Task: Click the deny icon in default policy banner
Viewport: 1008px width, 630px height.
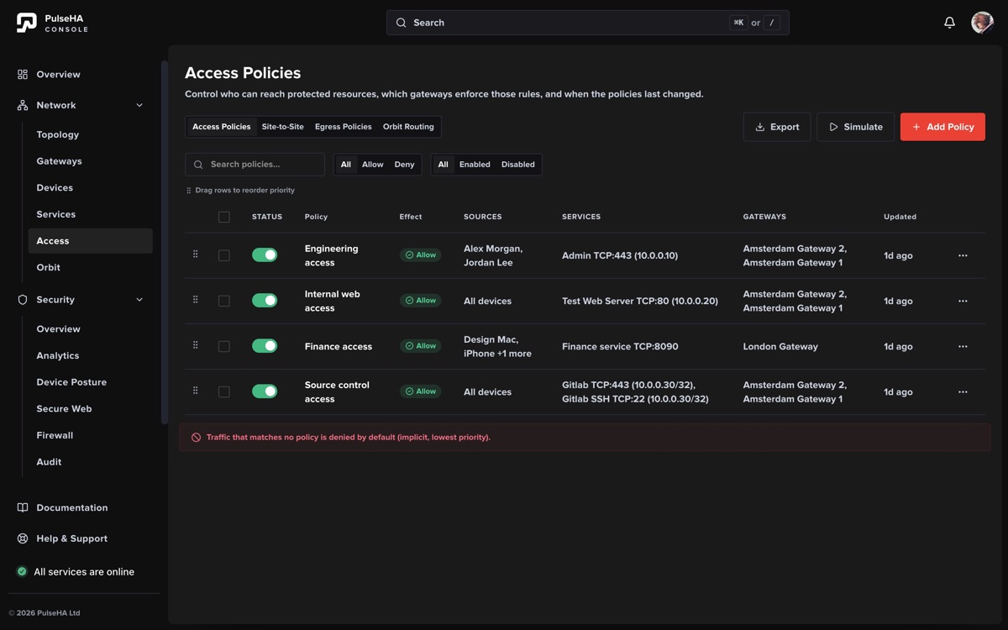Action: click(197, 438)
